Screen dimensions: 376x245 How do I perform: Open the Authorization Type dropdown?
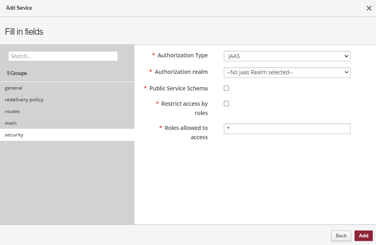click(287, 56)
